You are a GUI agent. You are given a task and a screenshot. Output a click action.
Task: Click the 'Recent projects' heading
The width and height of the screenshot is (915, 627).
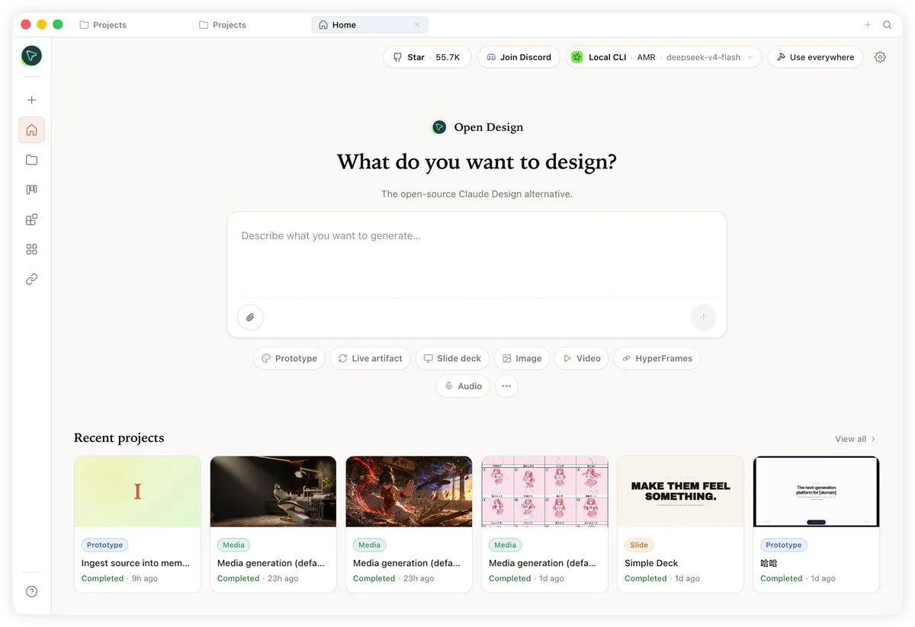119,438
